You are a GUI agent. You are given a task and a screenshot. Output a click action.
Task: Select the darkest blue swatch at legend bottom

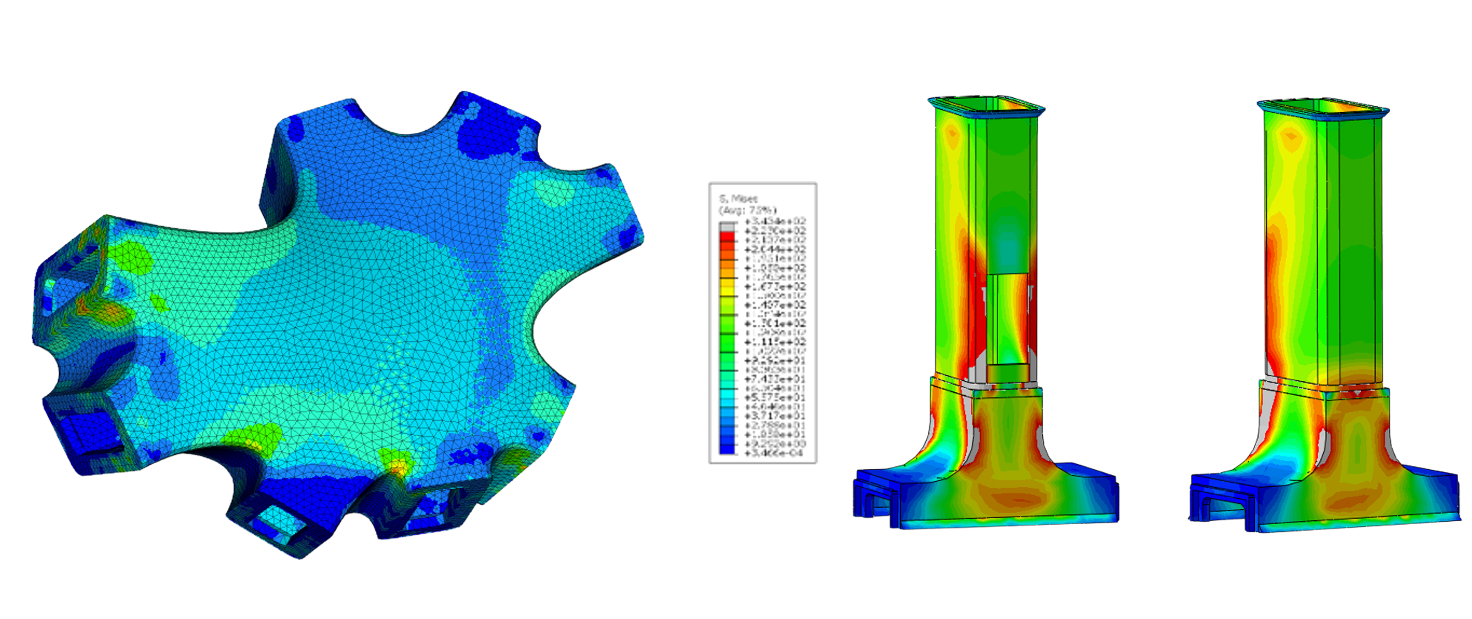click(x=727, y=450)
